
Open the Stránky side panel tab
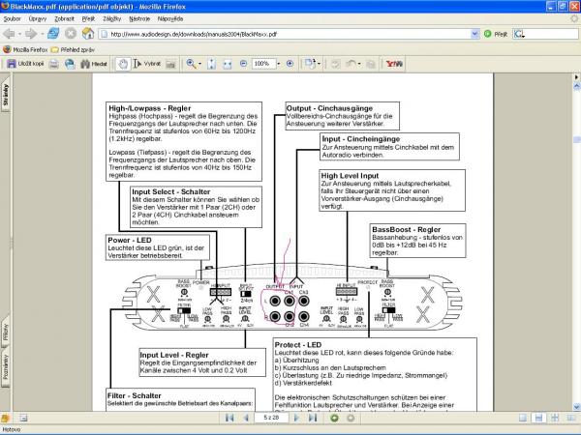[6, 100]
